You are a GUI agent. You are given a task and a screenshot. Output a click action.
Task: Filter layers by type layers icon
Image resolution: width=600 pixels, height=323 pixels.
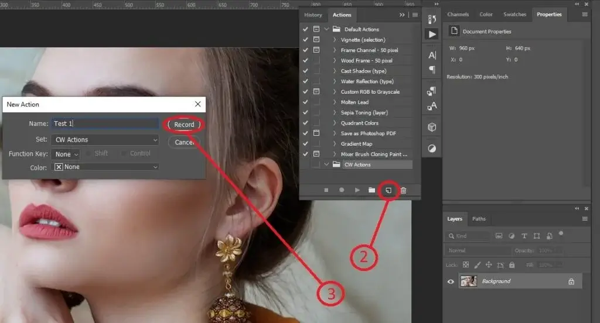(524, 236)
